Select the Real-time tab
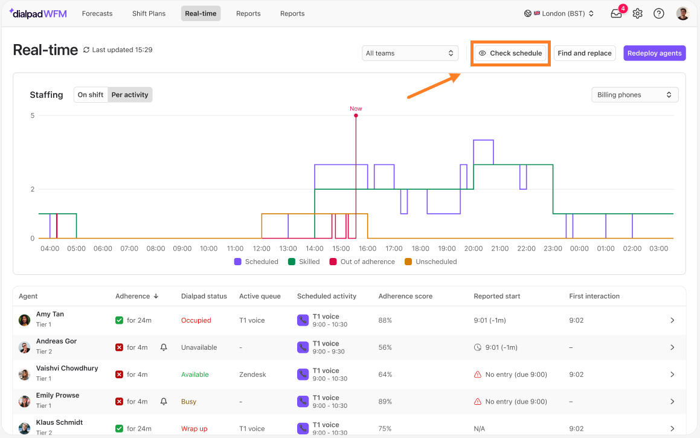Screen dimensions: 700x438 pos(201,13)
